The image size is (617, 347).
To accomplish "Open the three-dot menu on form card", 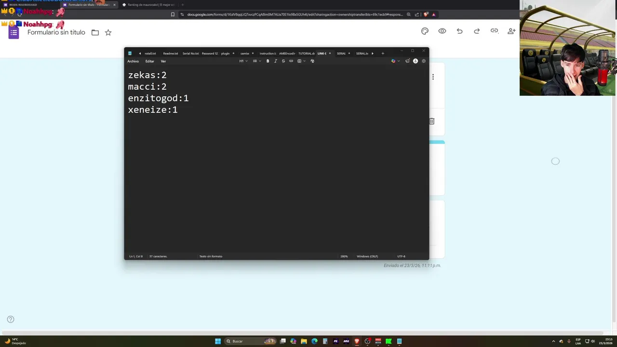I will pos(433,77).
